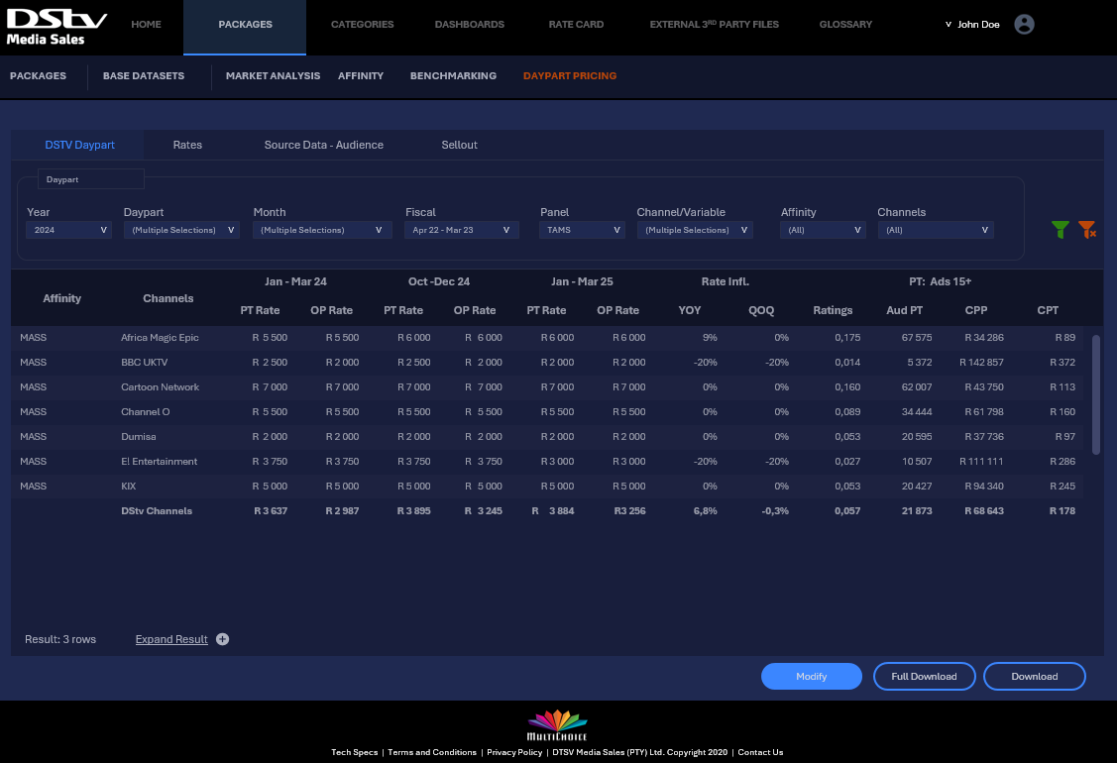Switch to the Rates tab

(187, 145)
